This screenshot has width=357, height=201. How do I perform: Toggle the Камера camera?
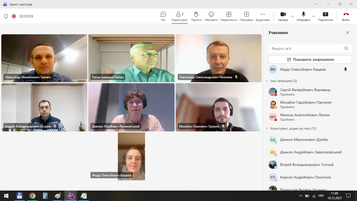(x=283, y=16)
